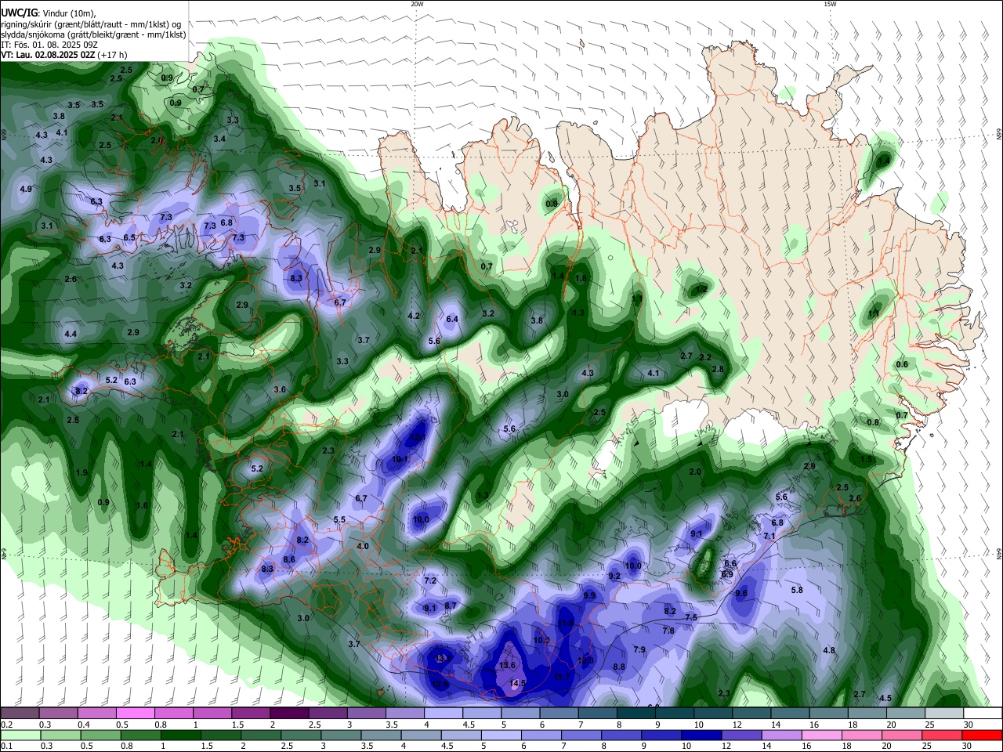
Task: Click snow legend swatch between 9 and 10
Action: [x=675, y=714]
